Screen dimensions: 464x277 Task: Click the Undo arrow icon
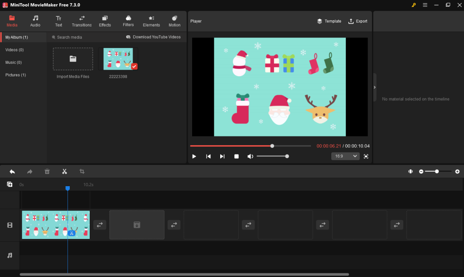[12, 172]
